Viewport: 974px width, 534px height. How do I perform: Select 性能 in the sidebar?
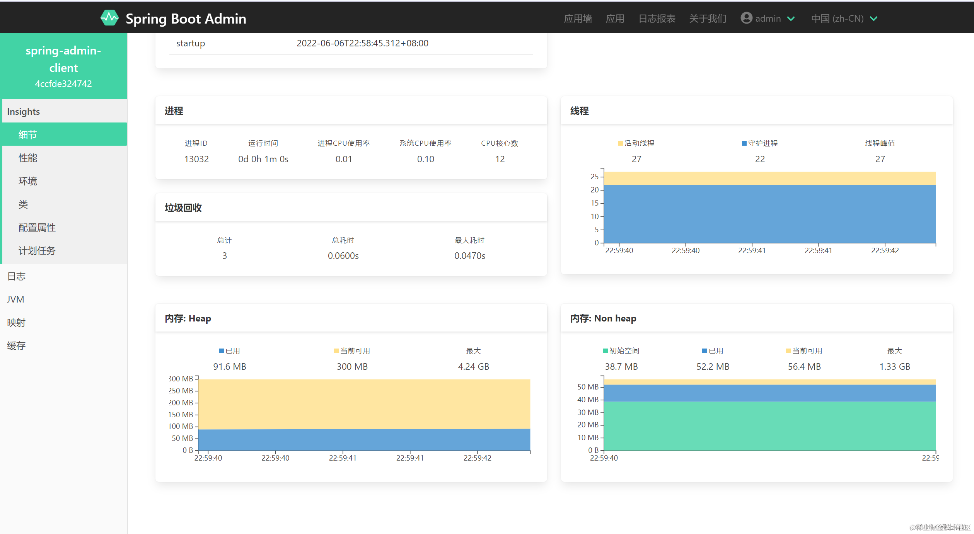pyautogui.click(x=28, y=158)
